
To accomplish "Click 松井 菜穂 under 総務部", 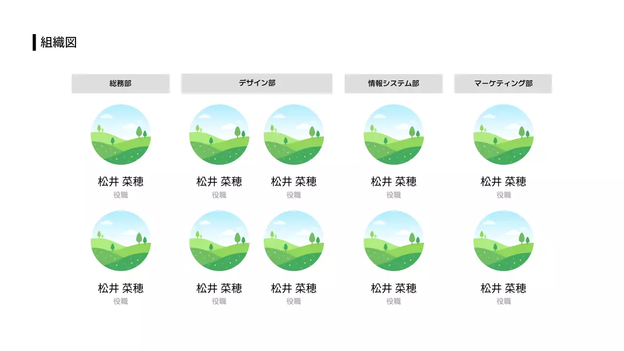I will 121,181.
